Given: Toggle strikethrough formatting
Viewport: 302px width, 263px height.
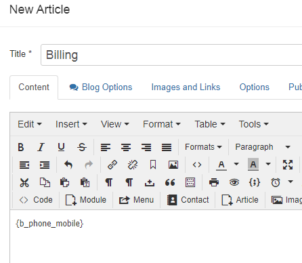Looking at the screenshot, I should 82,147.
